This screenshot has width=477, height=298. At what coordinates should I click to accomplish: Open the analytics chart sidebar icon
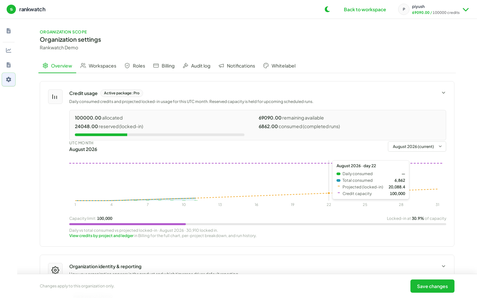[x=9, y=50]
